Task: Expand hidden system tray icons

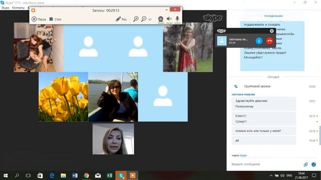Action: 271,175
